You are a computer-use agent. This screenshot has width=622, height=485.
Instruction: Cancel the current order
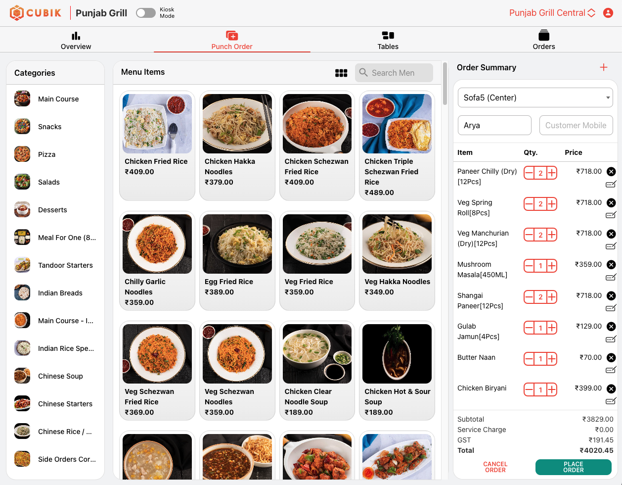click(x=495, y=467)
